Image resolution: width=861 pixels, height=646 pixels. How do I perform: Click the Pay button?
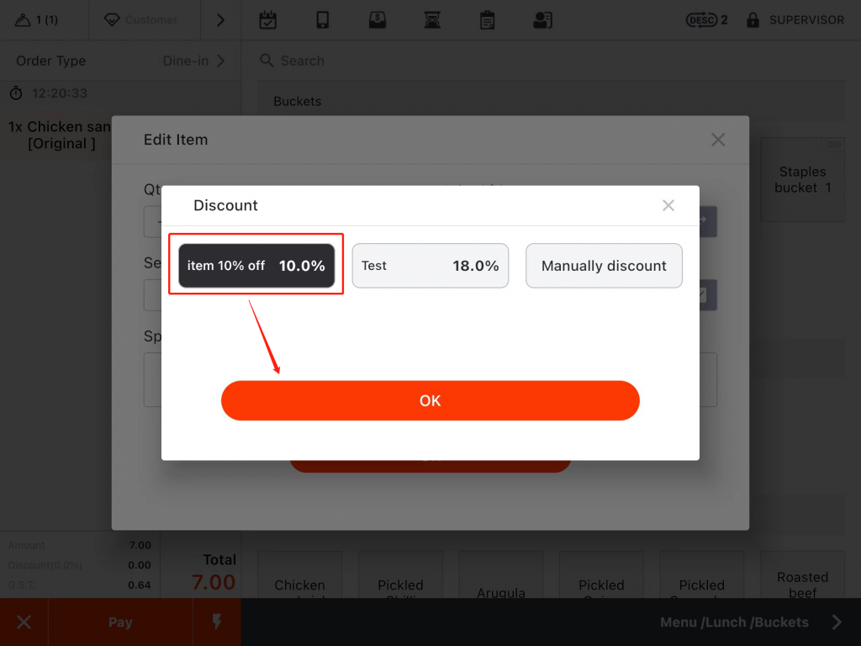(120, 622)
